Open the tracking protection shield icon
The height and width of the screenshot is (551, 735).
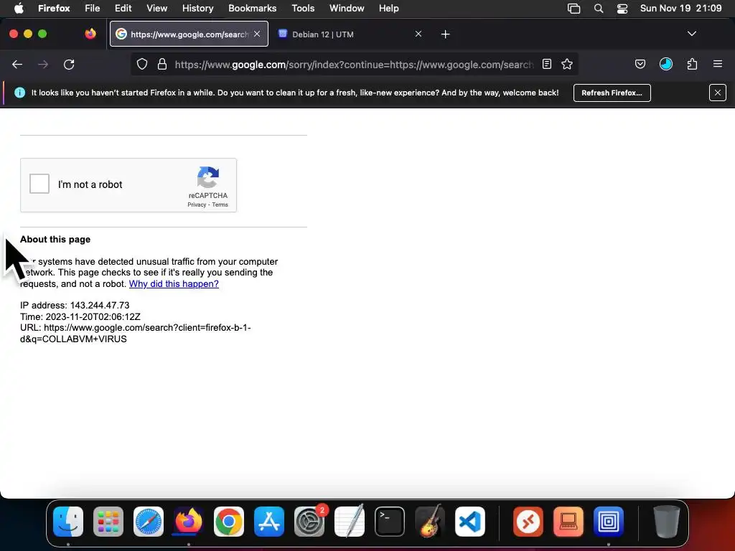[x=142, y=64]
